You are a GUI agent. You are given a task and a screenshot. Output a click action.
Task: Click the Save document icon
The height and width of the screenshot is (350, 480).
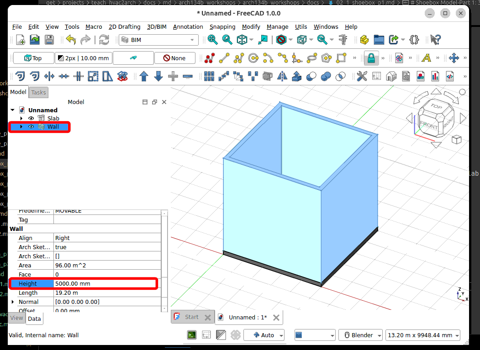[x=49, y=40]
